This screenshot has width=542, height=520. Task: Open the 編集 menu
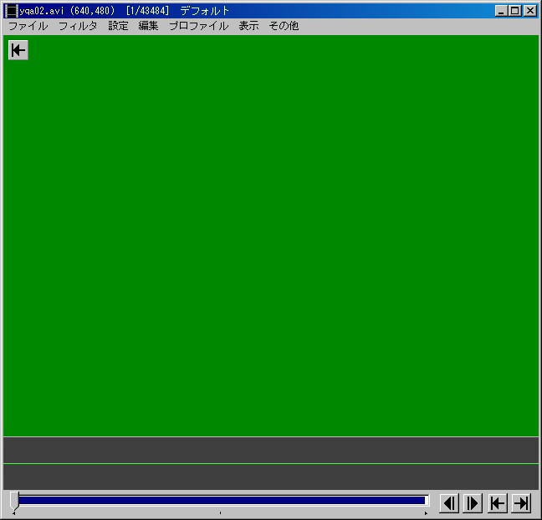point(148,26)
